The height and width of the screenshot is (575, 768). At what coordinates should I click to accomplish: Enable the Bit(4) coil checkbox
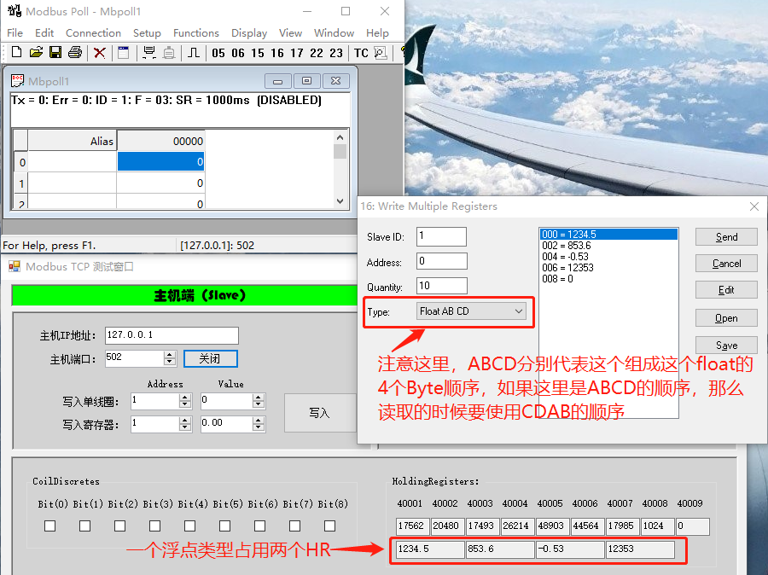coord(189,526)
